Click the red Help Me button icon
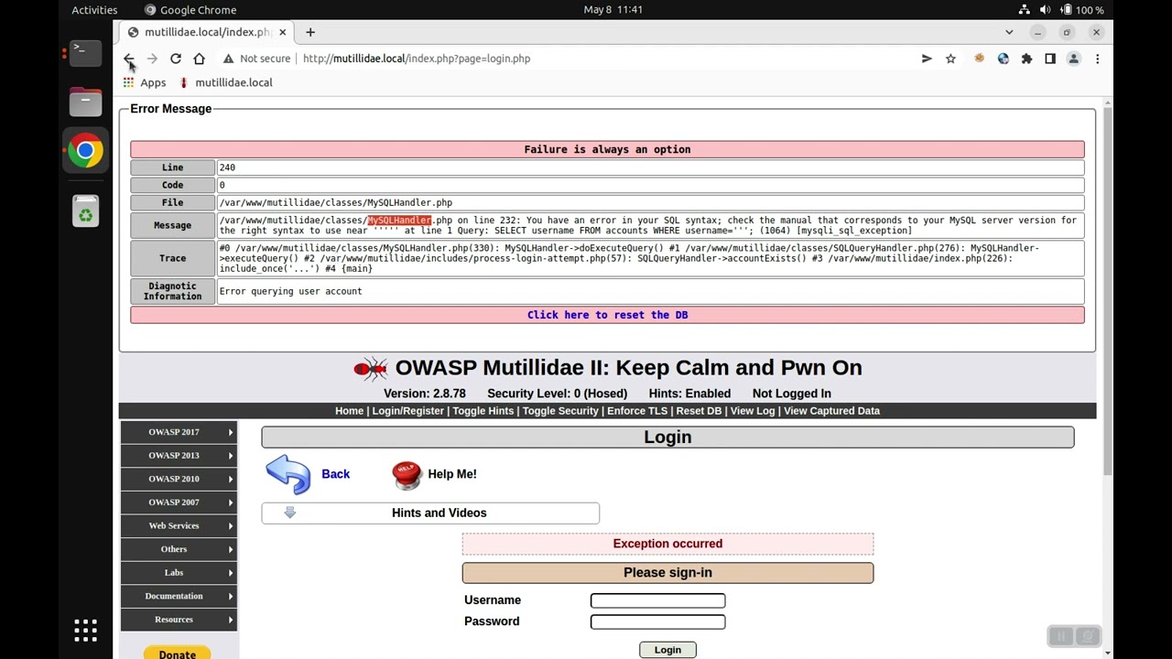Screen dimensions: 1172x659 coord(407,474)
